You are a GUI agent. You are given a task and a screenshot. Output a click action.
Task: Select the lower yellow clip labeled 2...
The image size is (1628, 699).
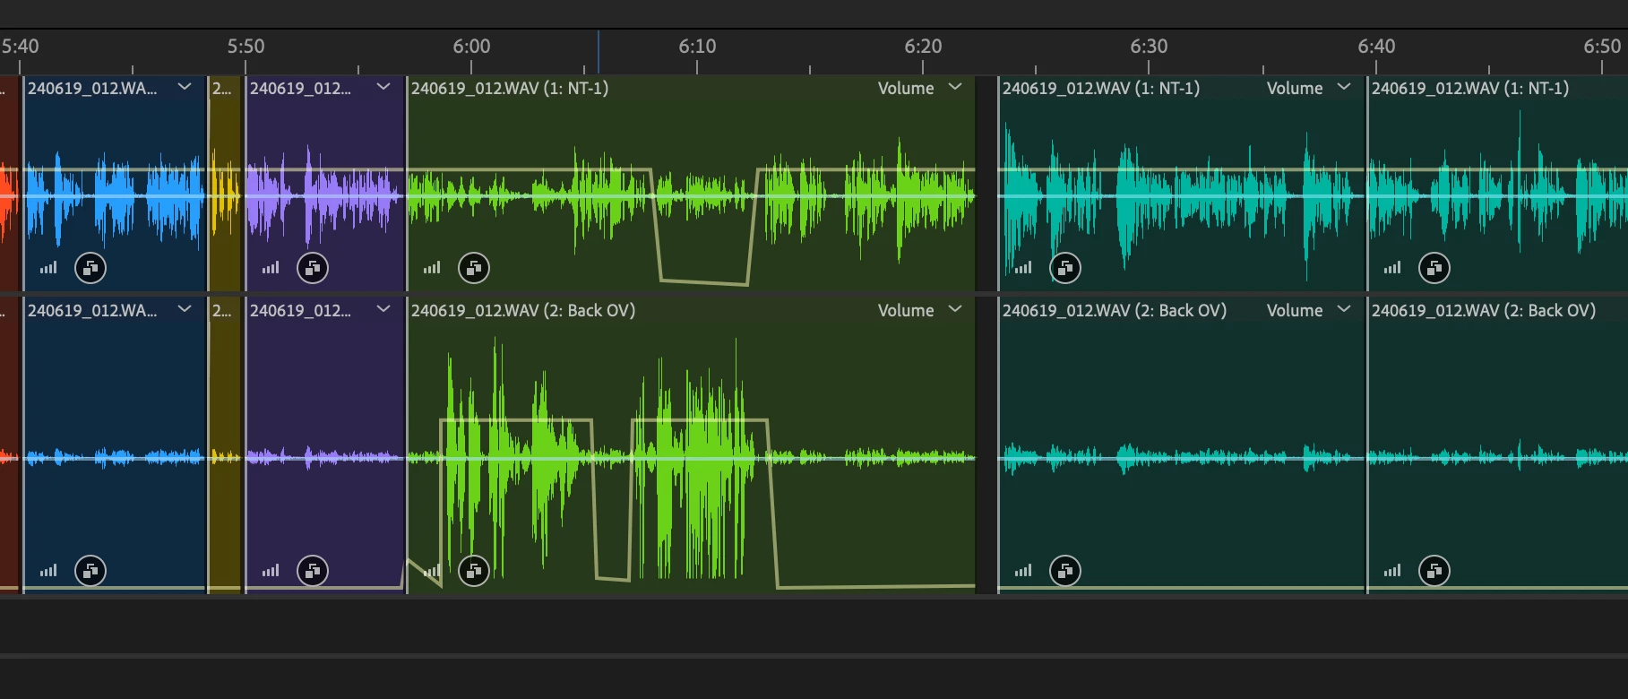coord(221,310)
